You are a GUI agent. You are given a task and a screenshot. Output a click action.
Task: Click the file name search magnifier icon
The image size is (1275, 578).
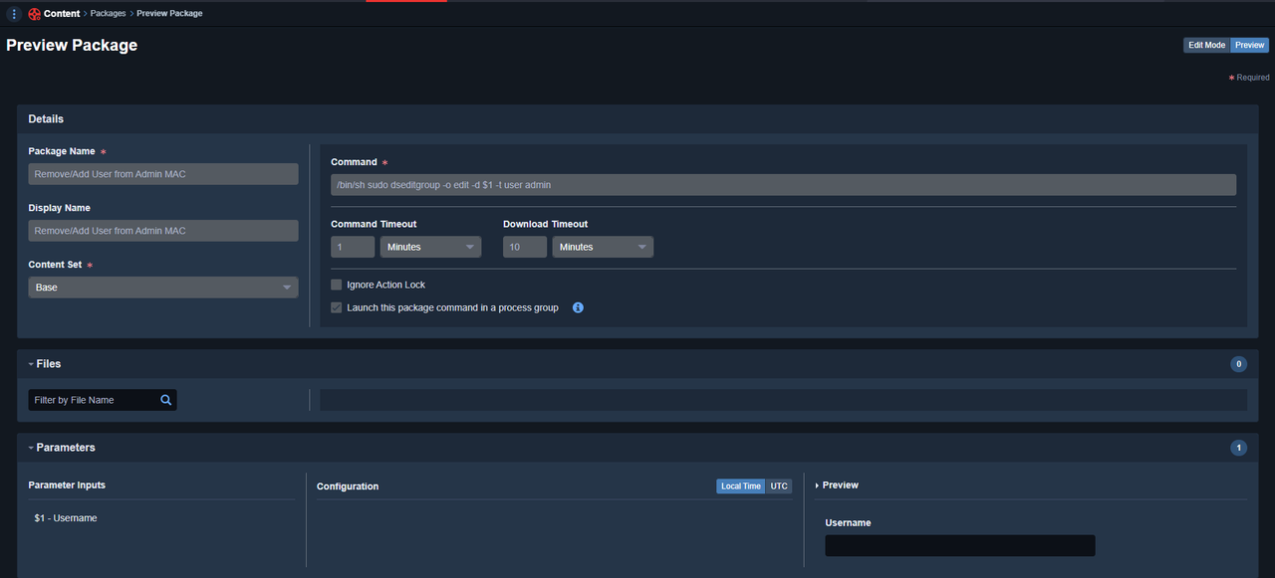[166, 400]
